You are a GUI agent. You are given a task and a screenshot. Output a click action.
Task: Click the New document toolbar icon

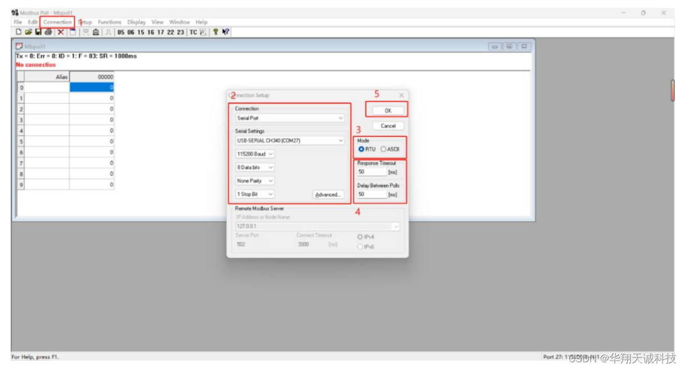tap(19, 32)
